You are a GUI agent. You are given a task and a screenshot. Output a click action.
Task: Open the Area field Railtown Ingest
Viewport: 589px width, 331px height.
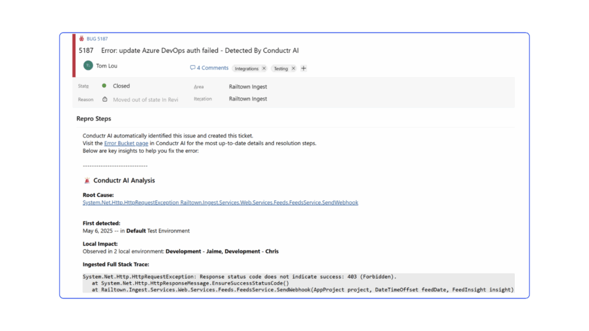[248, 87]
